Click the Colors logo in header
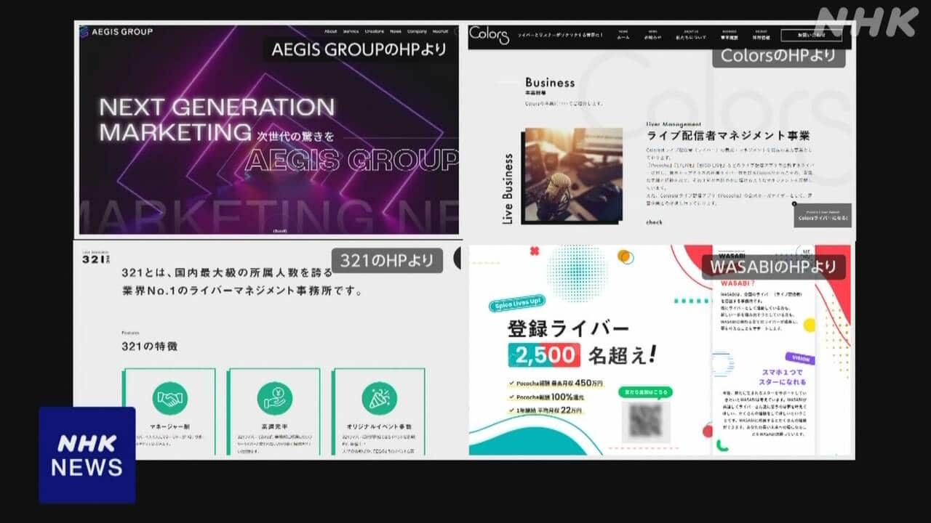931x523 pixels. 488,34
